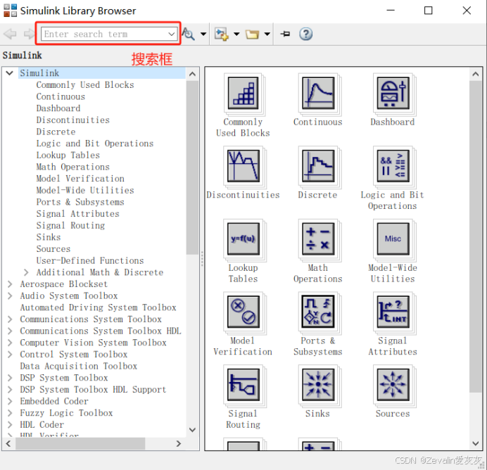The height and width of the screenshot is (470, 487).
Task: Open the Discrete library icon
Action: pos(318,166)
